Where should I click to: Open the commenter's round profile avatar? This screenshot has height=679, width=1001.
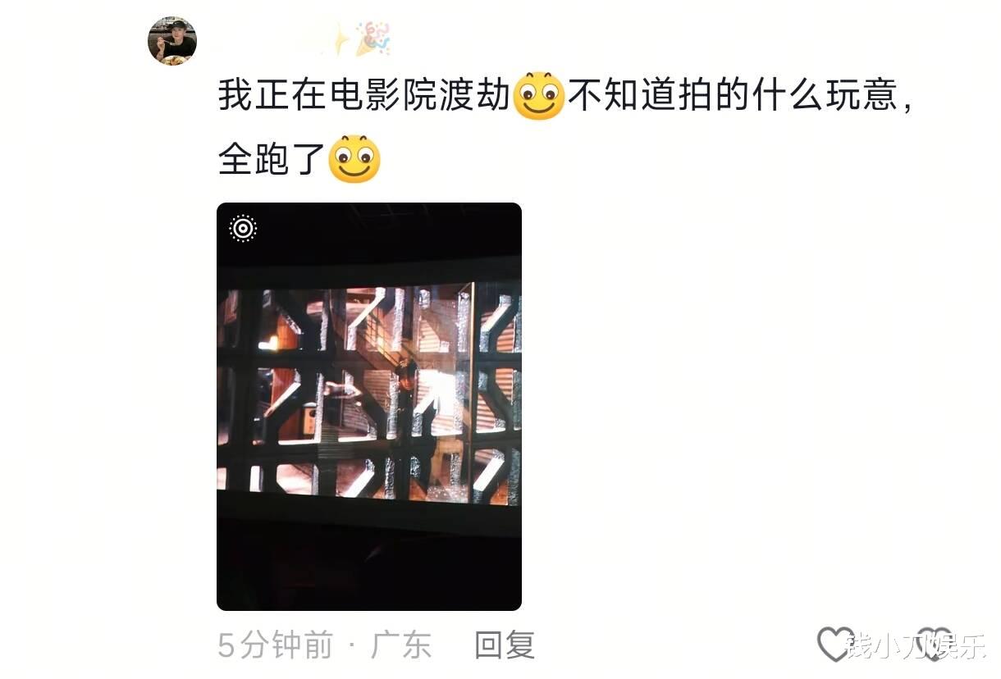pos(171,40)
